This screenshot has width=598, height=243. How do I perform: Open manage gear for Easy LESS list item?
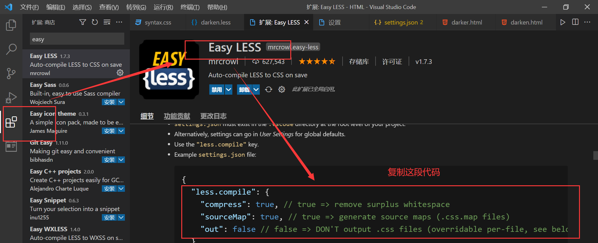(120, 73)
